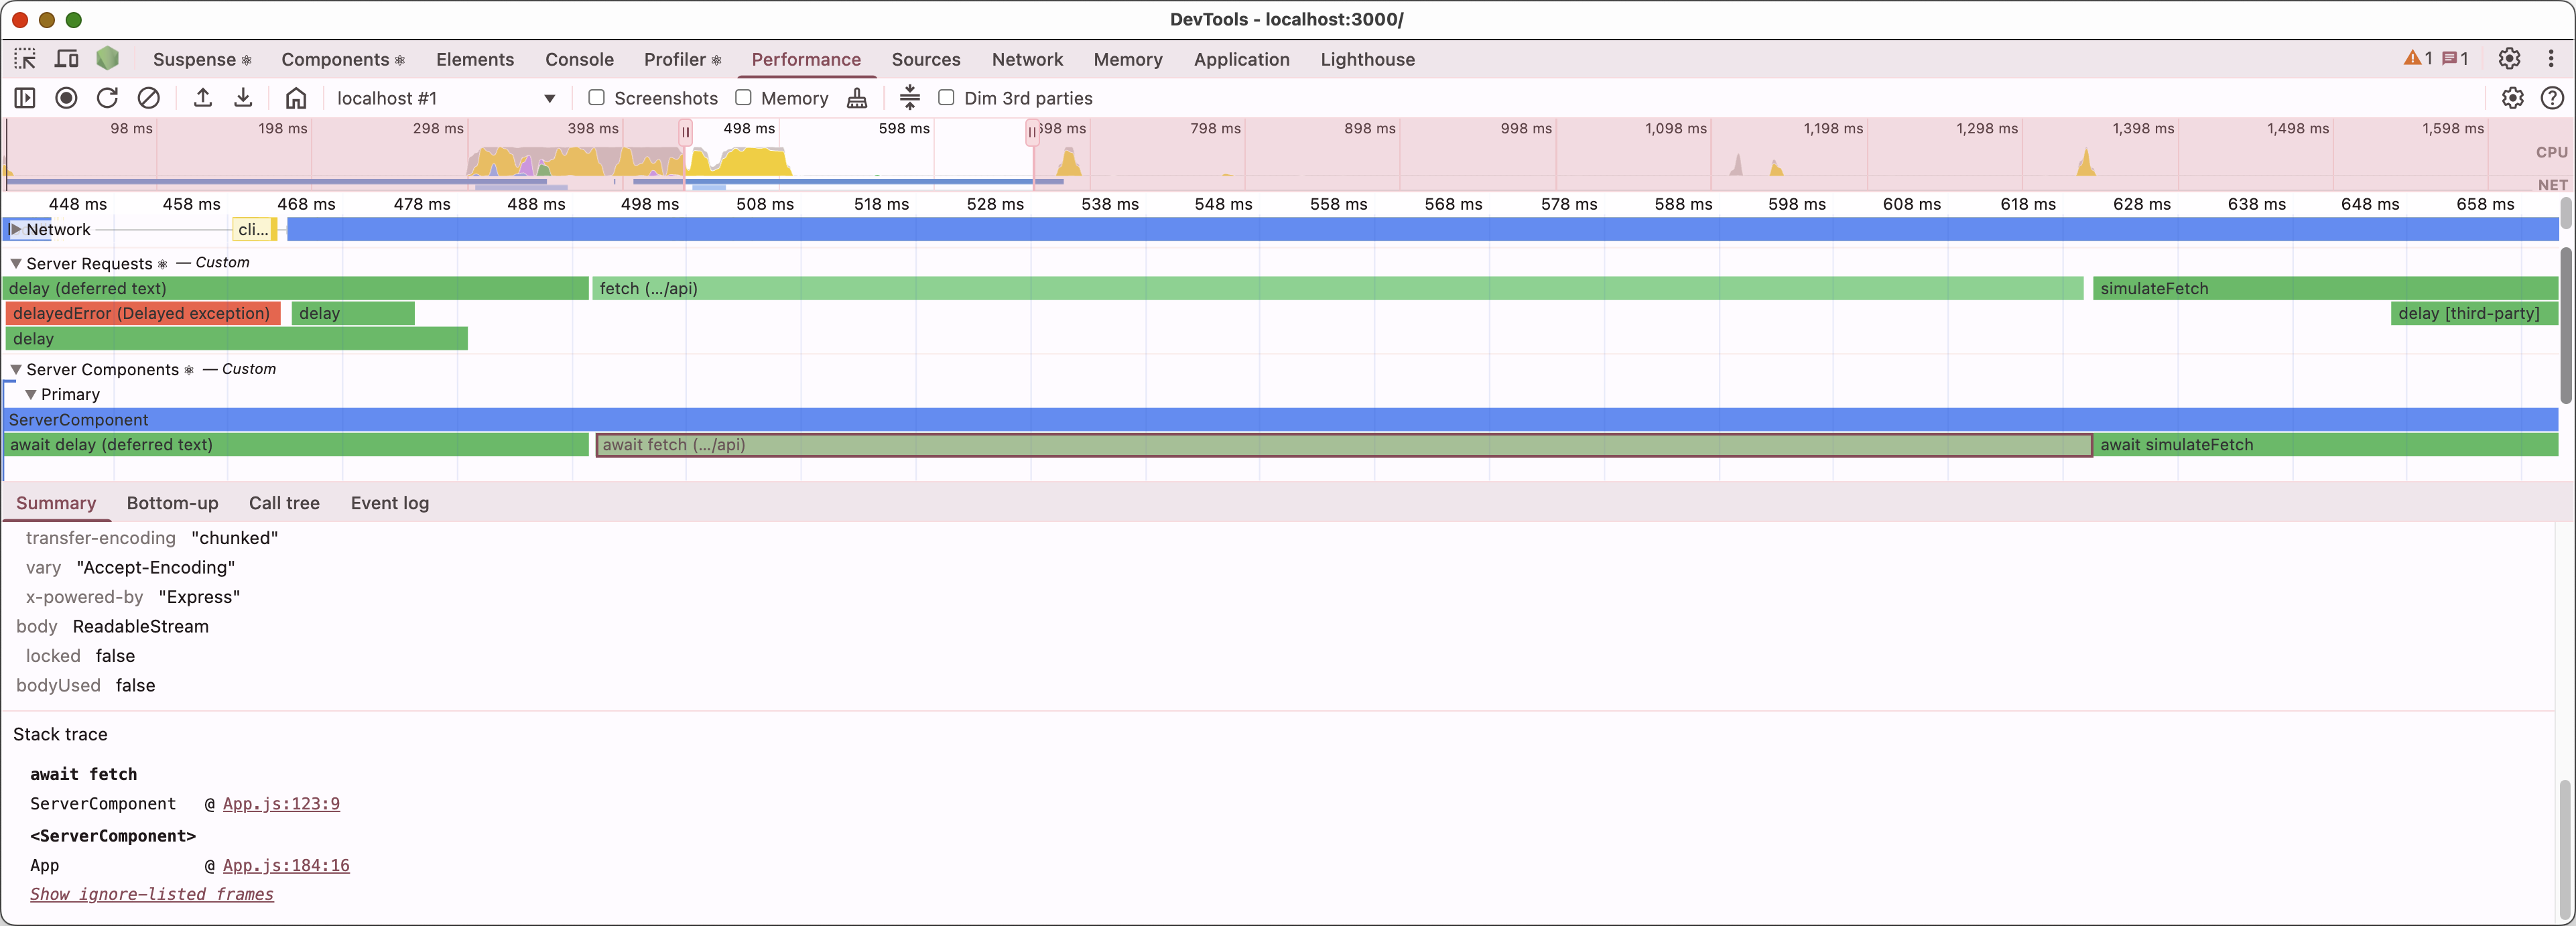Screen dimensions: 2576x926
Task: Enable the Memory checkbox
Action: pos(743,98)
